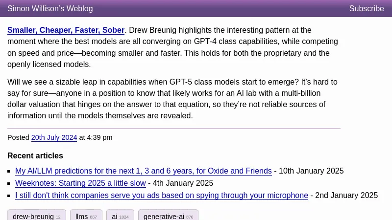Open the AI/LLM predictions for Oxide and Friends article
Image resolution: width=392 pixels, height=220 pixels.
143,171
